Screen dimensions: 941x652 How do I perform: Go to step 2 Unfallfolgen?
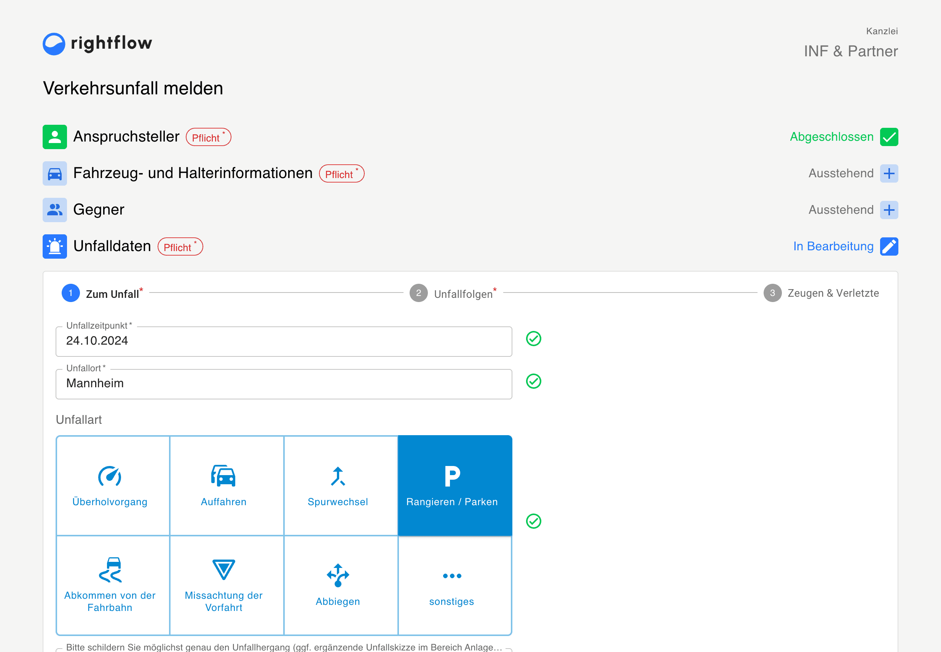(x=454, y=293)
